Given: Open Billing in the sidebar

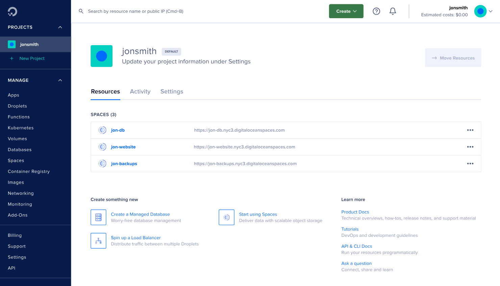Looking at the screenshot, I should (x=15, y=235).
